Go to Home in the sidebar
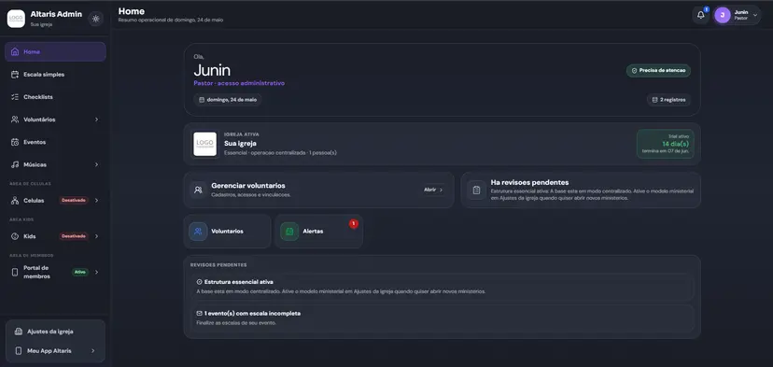Screen dimensions: 773x367 pyautogui.click(x=55, y=51)
